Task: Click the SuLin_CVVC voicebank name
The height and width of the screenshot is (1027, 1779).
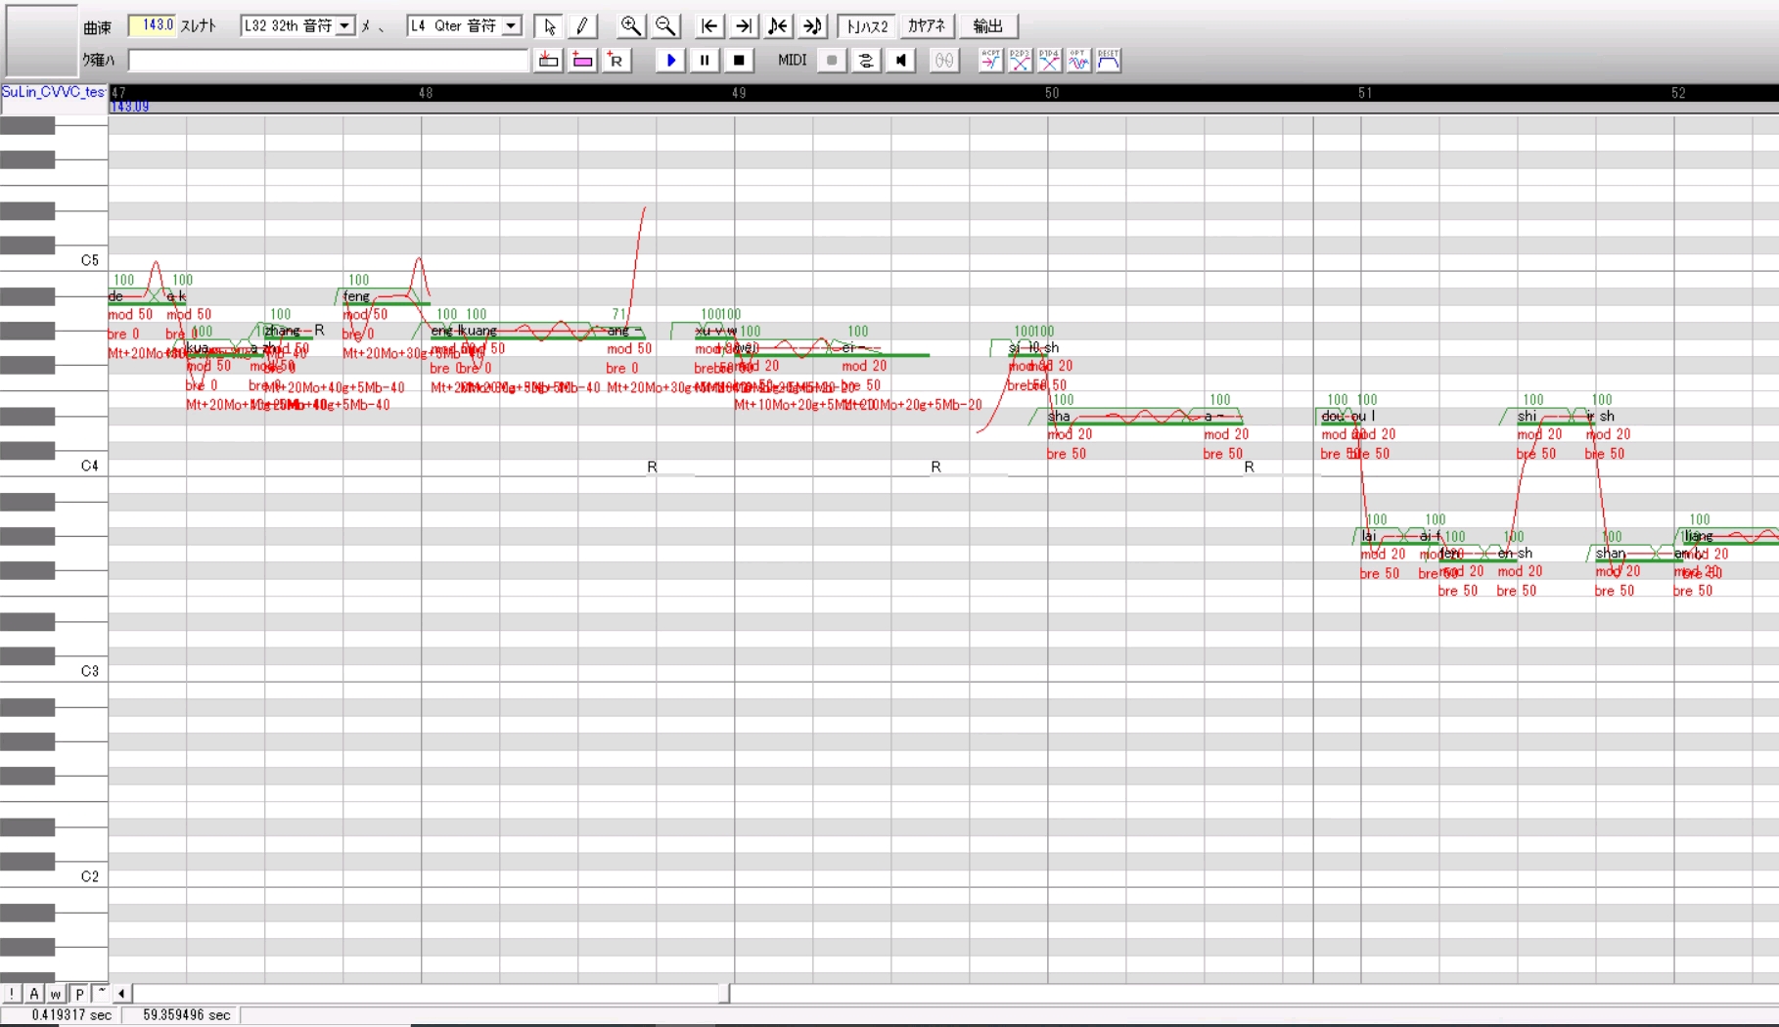Action: [x=53, y=92]
